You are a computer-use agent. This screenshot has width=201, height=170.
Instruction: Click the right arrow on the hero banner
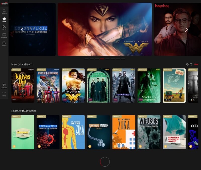pyautogui.click(x=187, y=29)
